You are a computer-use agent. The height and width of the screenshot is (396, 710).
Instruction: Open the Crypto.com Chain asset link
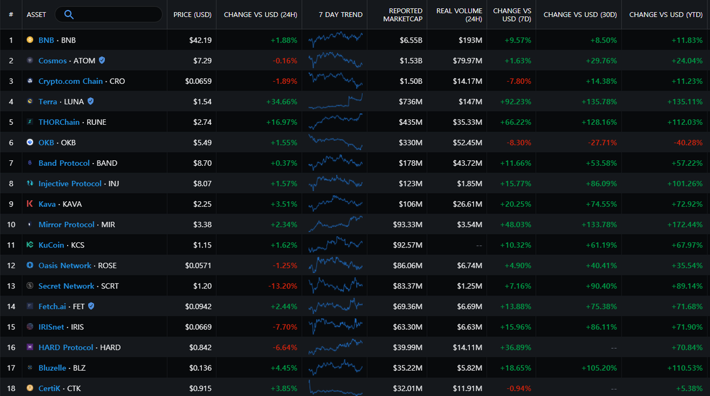[70, 81]
